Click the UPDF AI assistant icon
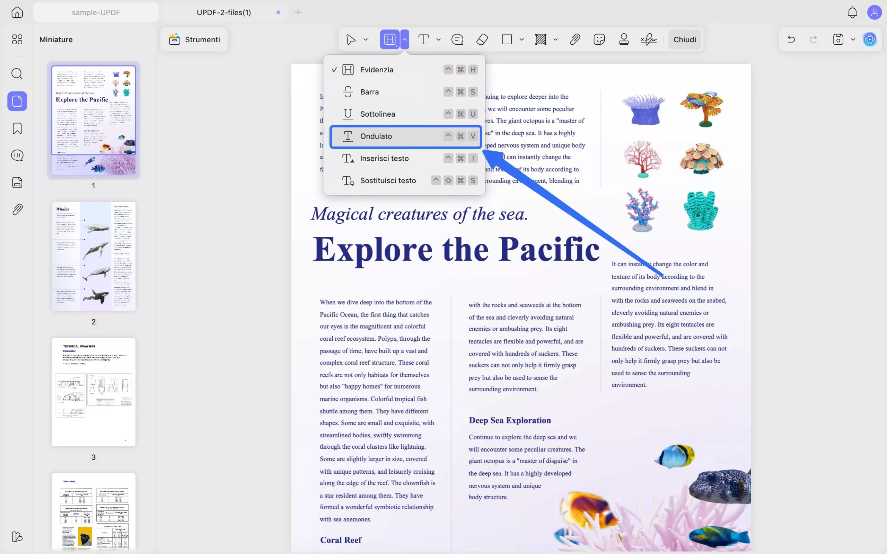Screen dimensions: 887x554 tap(870, 39)
